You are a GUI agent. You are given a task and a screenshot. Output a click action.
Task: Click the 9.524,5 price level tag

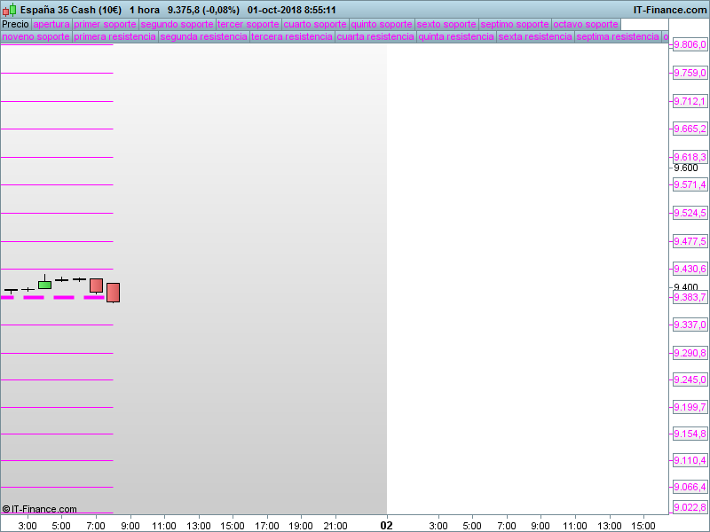tap(690, 213)
